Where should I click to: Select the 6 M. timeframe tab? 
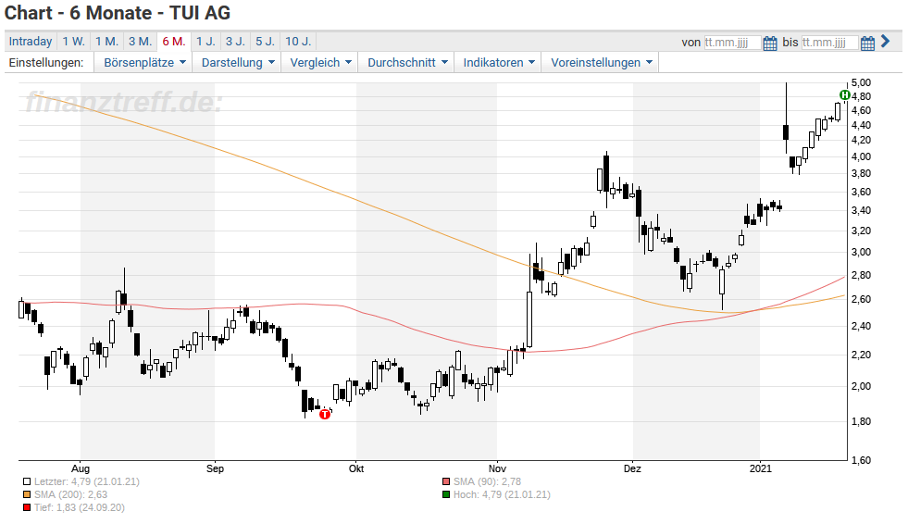174,42
